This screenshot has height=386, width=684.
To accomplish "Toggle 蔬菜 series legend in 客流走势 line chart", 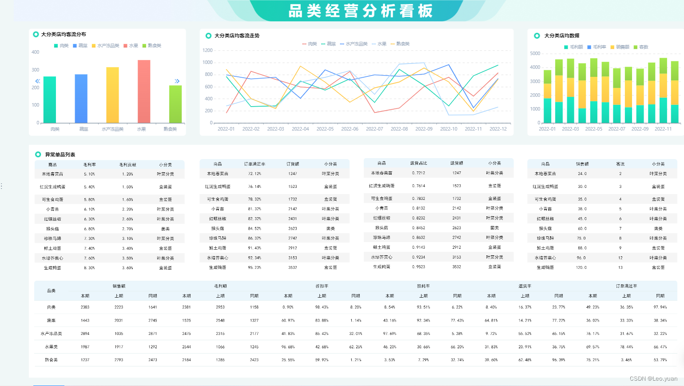I will (328, 44).
